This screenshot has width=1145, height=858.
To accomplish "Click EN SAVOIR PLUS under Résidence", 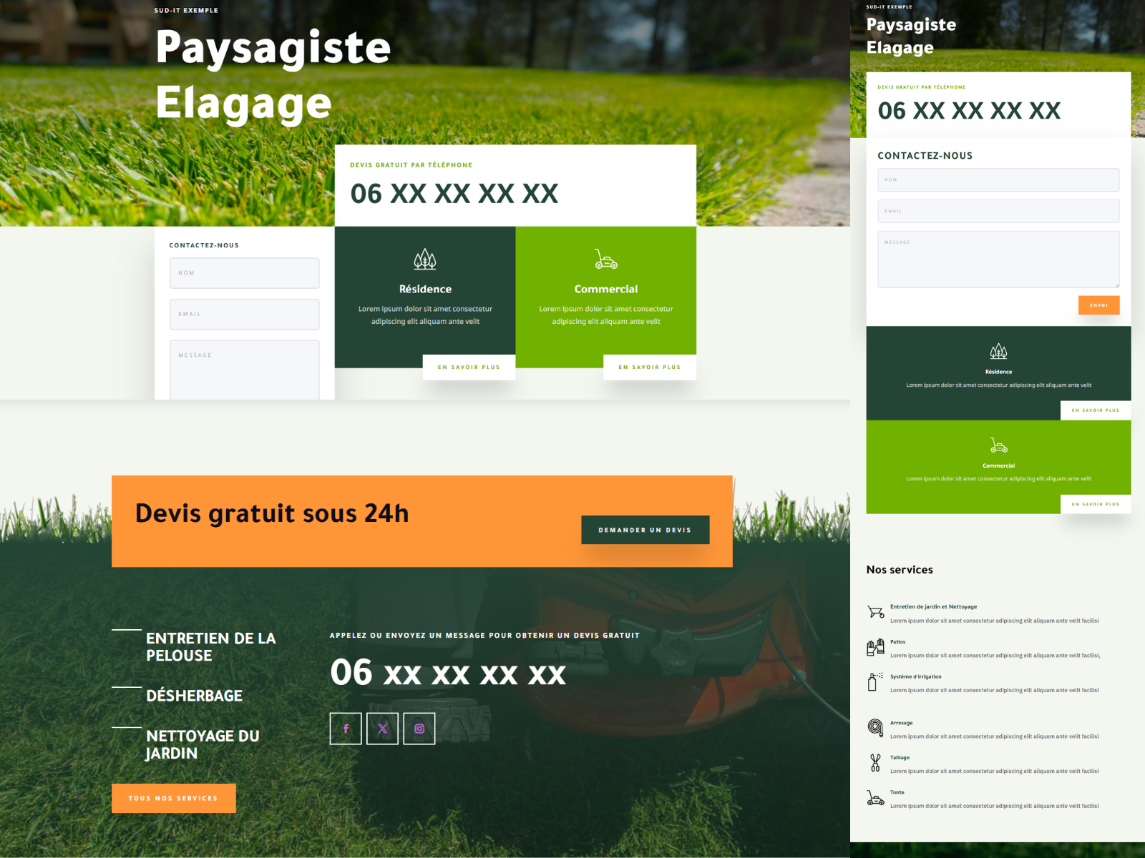I will click(x=469, y=367).
